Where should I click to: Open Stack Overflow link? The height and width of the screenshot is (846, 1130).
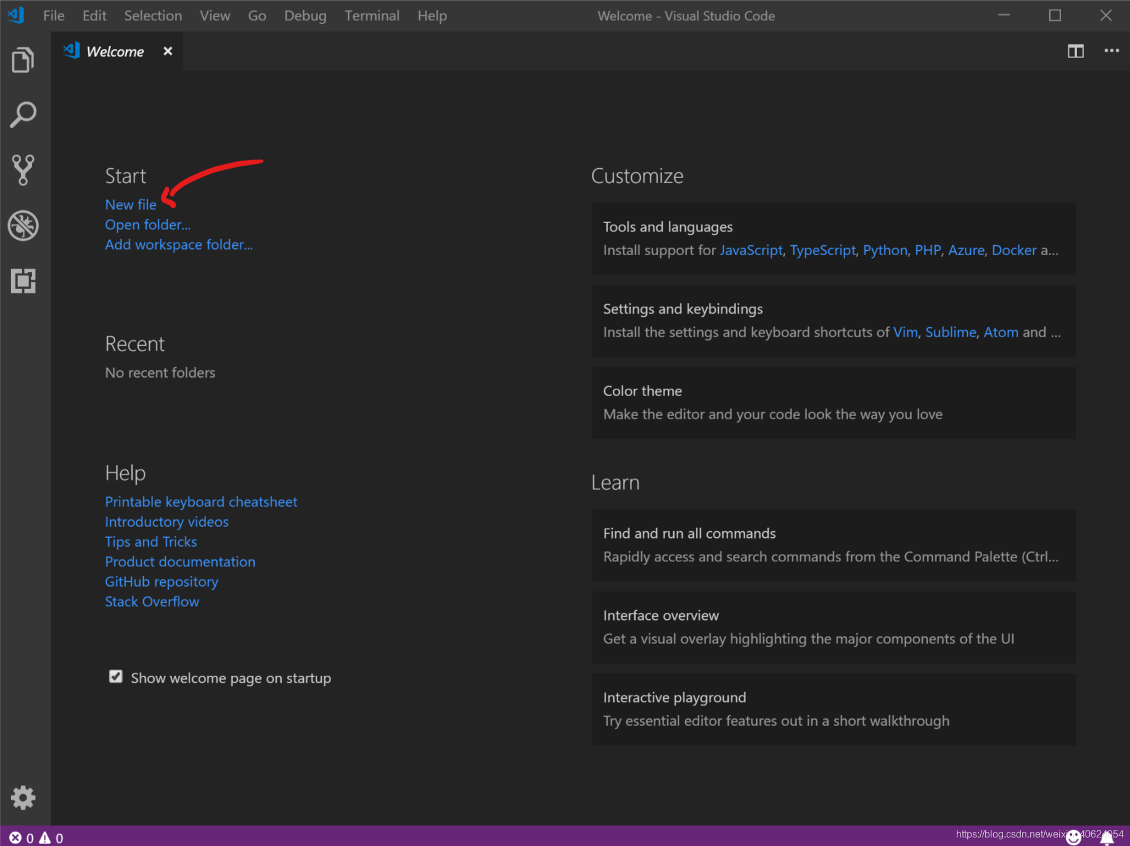(x=152, y=601)
